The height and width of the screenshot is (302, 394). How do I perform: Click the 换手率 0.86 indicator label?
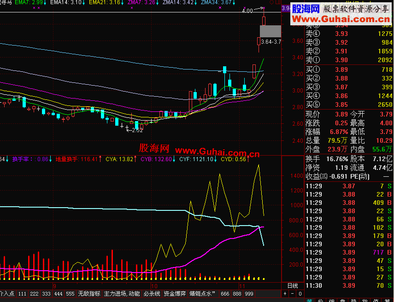click(x=32, y=159)
